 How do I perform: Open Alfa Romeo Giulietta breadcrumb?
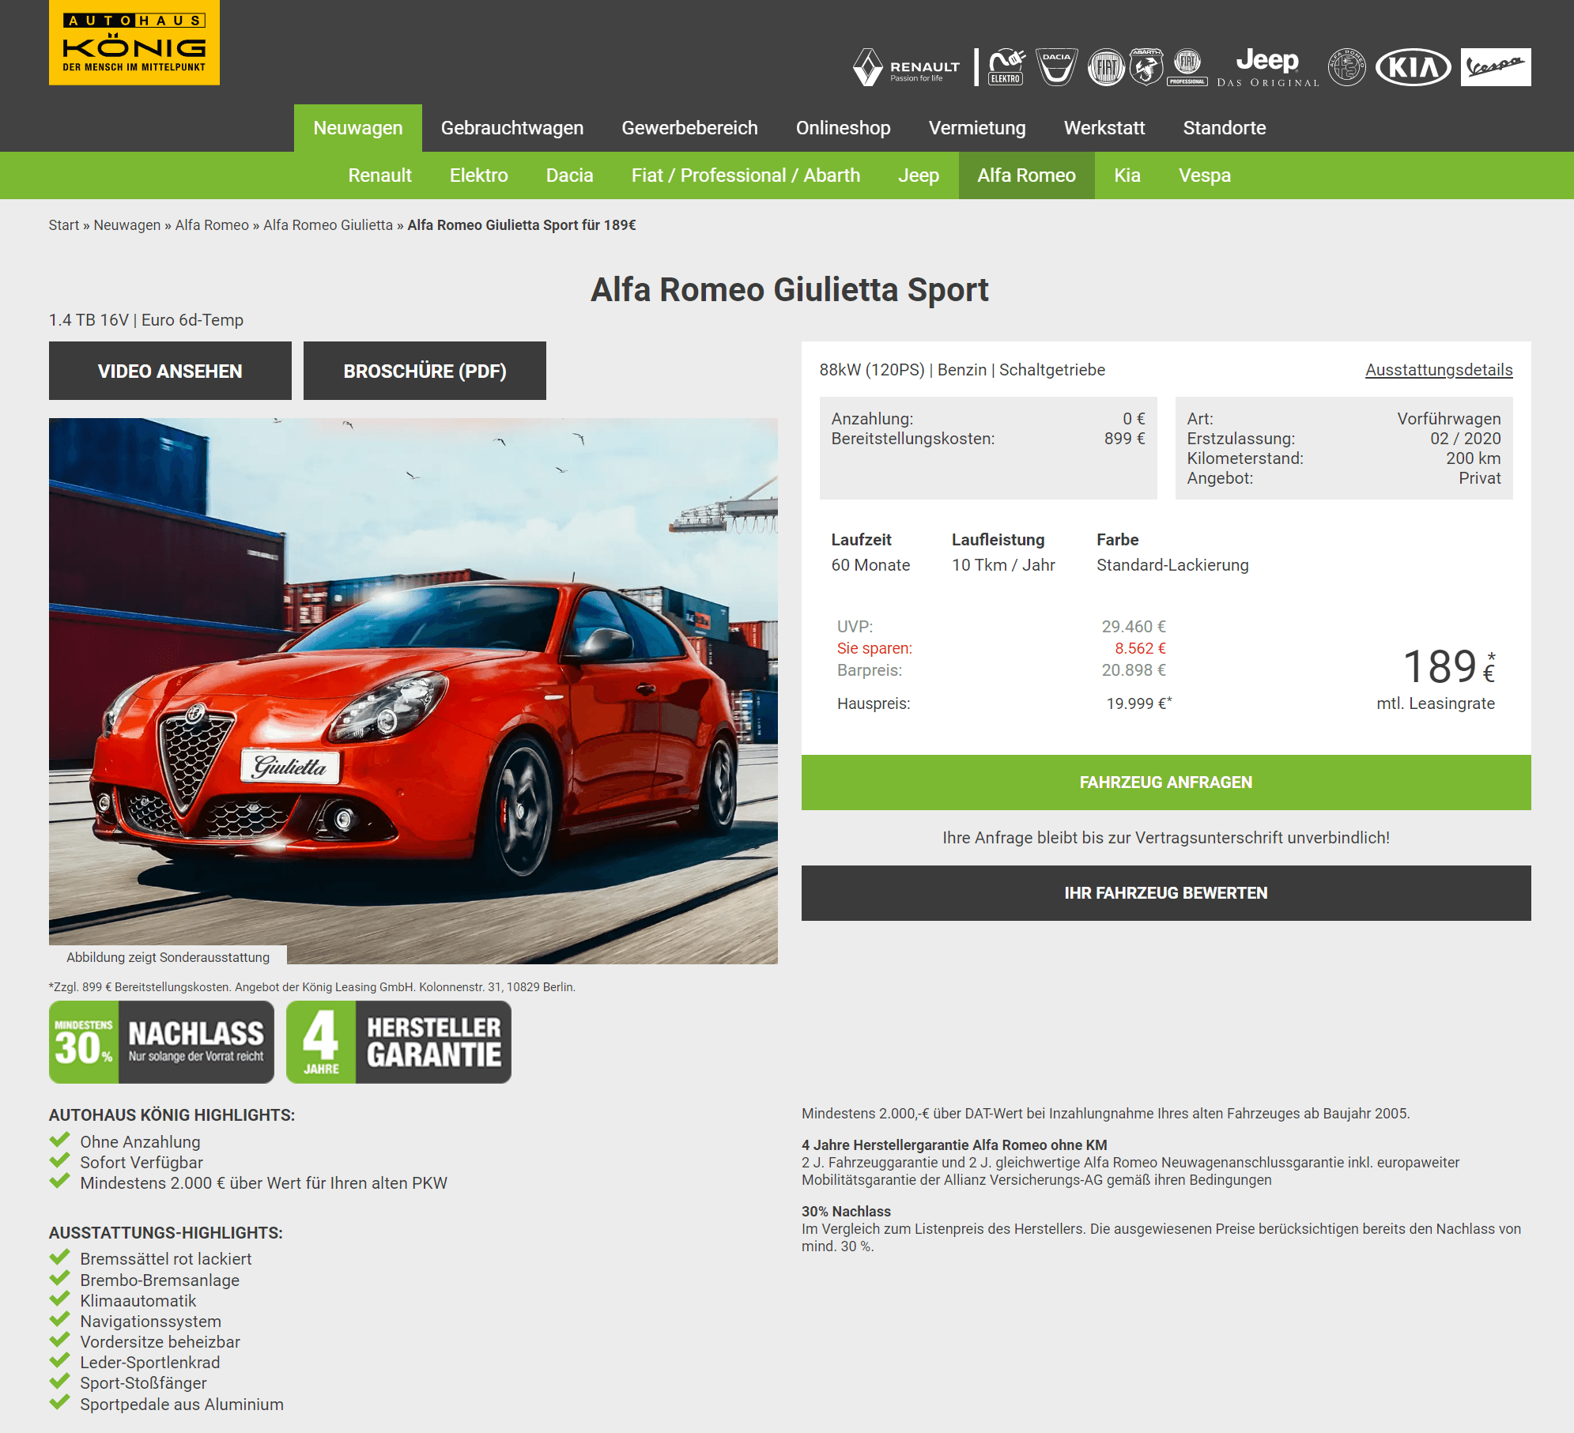[328, 225]
